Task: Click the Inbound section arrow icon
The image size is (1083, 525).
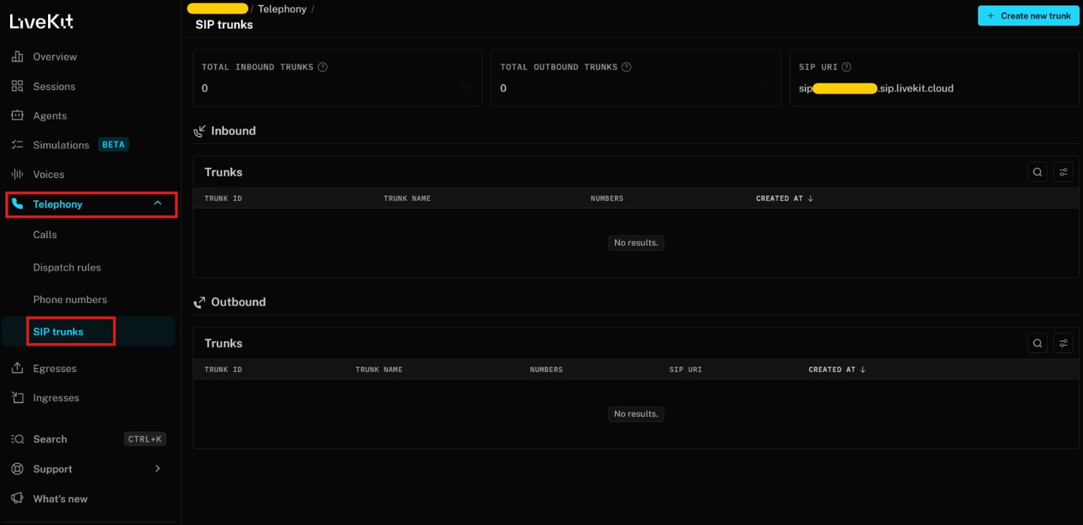Action: 200,131
